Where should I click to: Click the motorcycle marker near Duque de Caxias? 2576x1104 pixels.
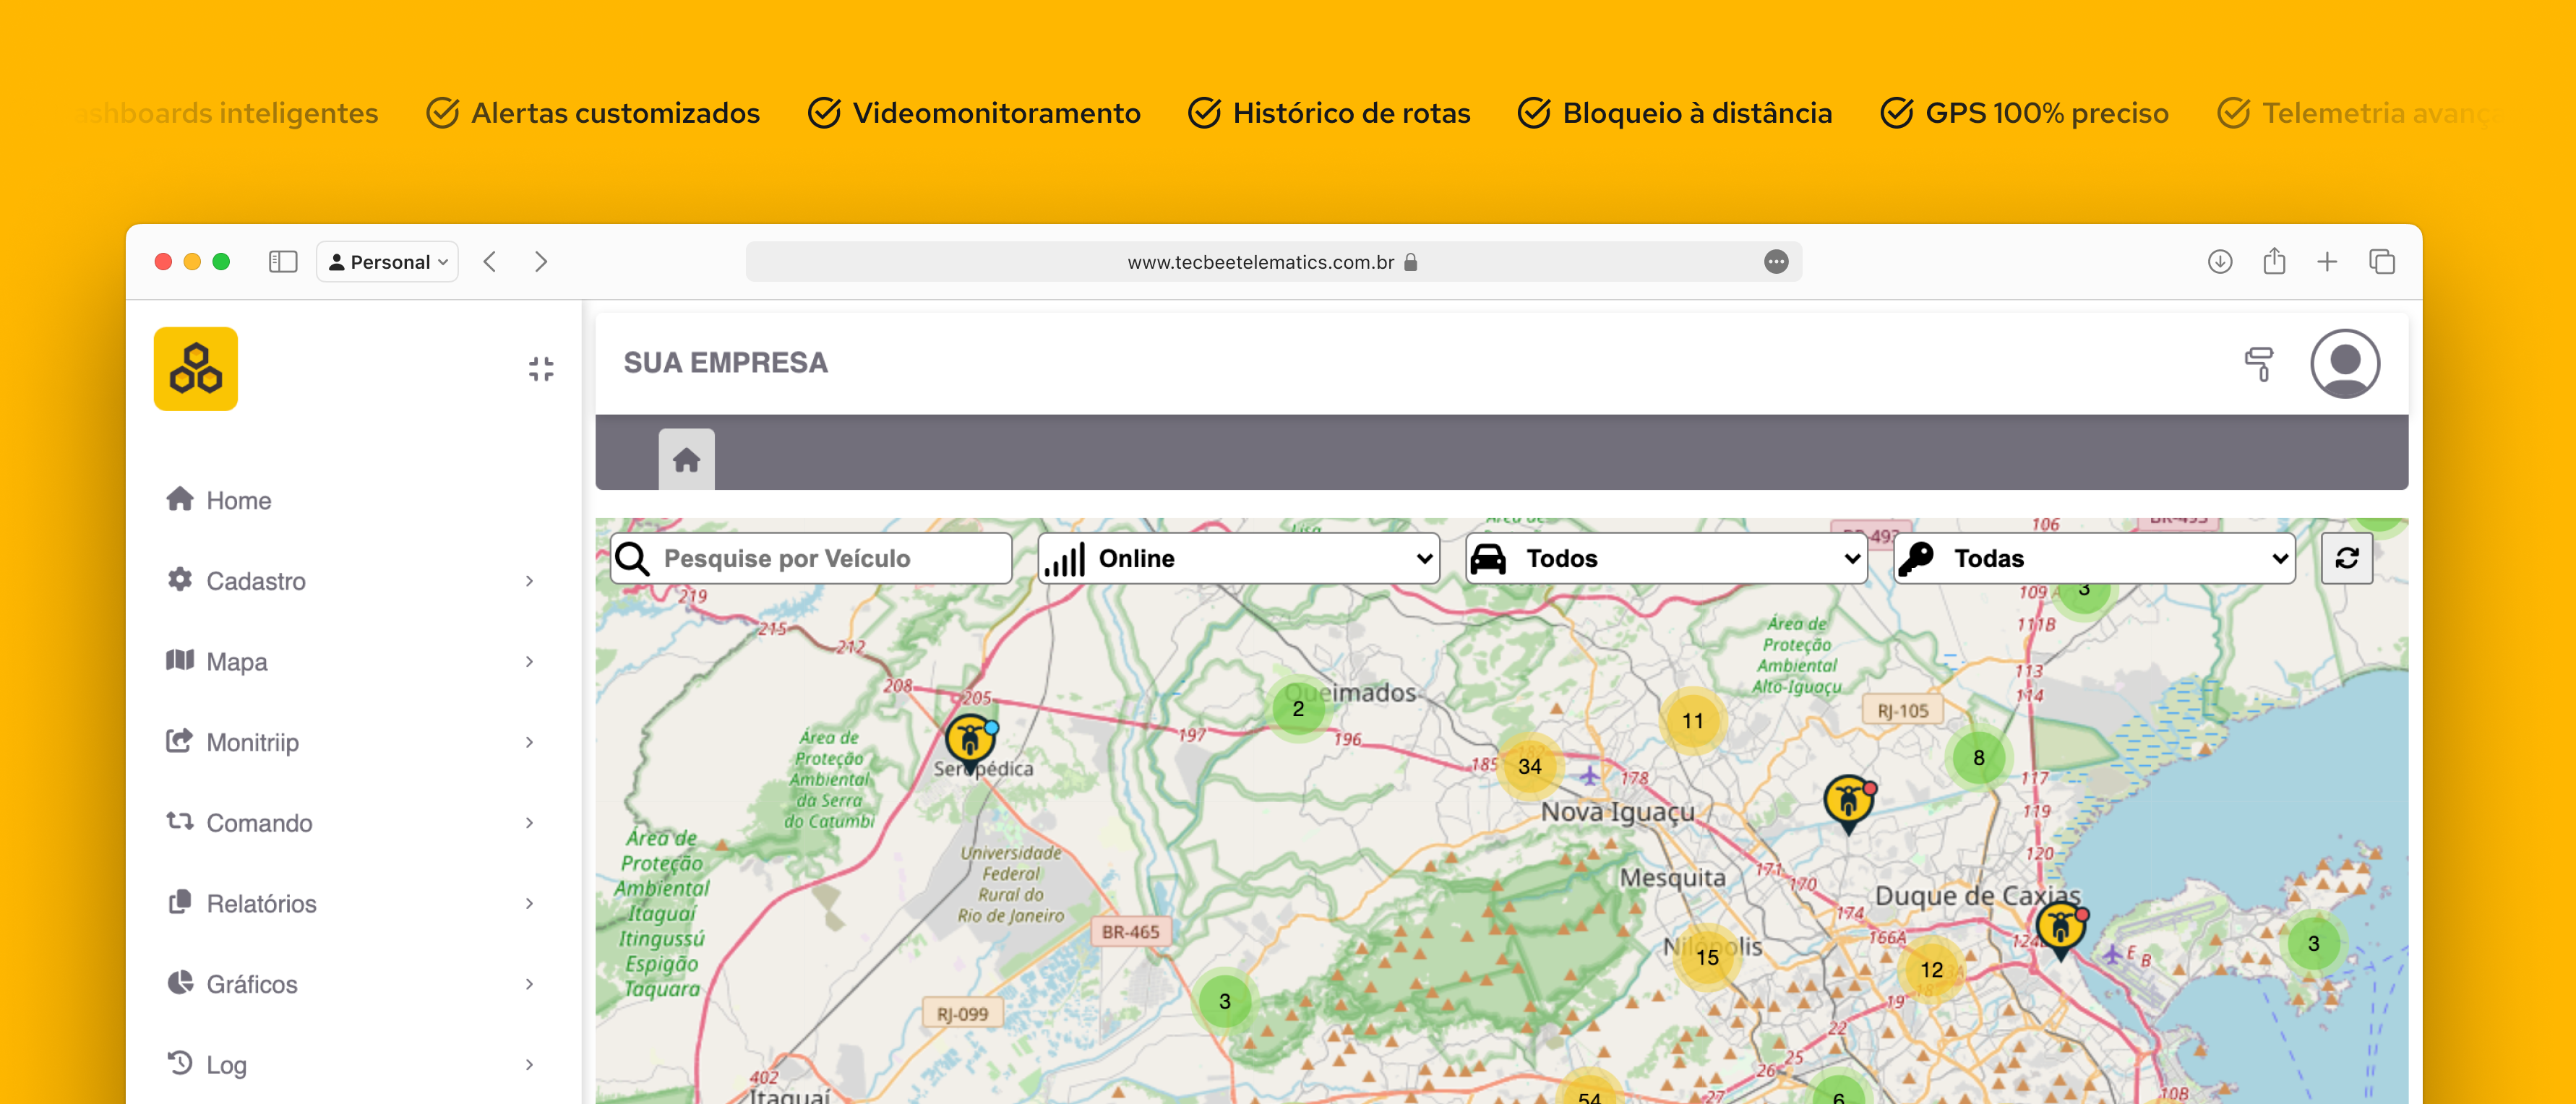2061,931
